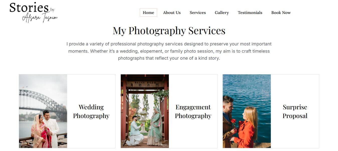The image size is (338, 151).
Task: Open the engagement proposal gate photo
Action: coord(145,111)
